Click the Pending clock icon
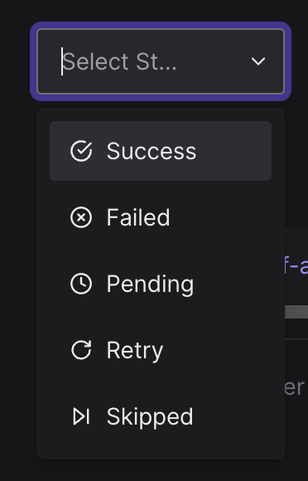Viewport: 308px width, 481px height. coord(81,284)
